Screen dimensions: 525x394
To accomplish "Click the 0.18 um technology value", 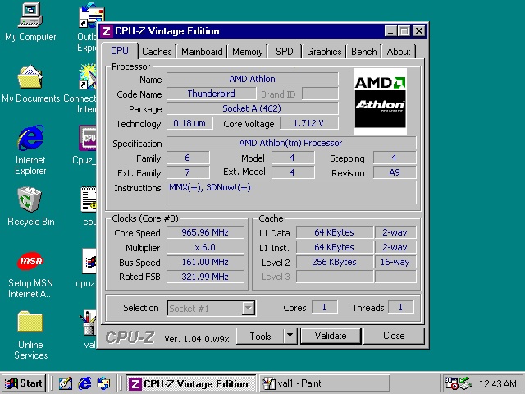I will [189, 123].
